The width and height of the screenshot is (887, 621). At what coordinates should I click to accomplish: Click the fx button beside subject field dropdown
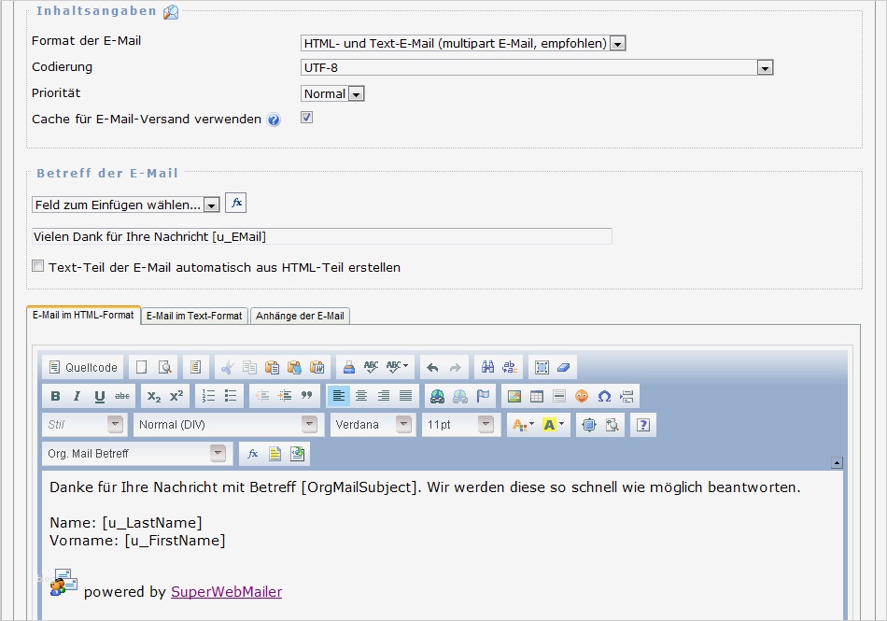(236, 203)
